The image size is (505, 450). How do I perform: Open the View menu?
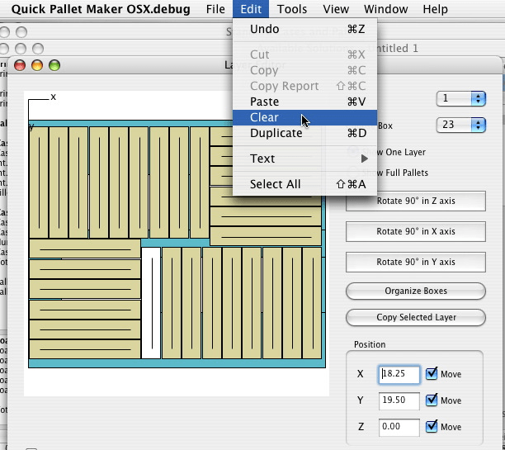(x=336, y=9)
